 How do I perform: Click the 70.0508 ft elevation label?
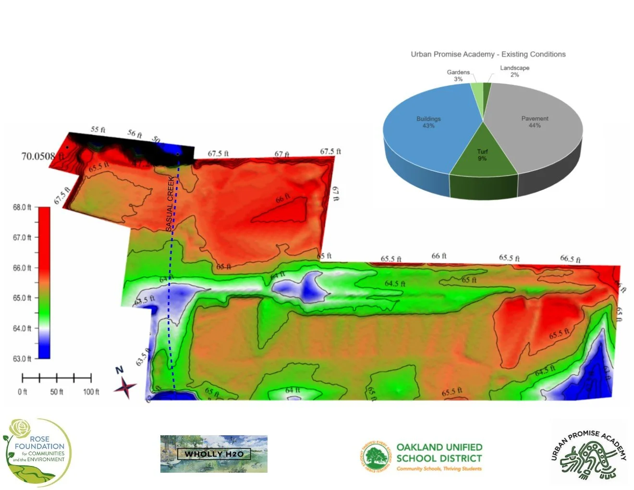point(43,157)
